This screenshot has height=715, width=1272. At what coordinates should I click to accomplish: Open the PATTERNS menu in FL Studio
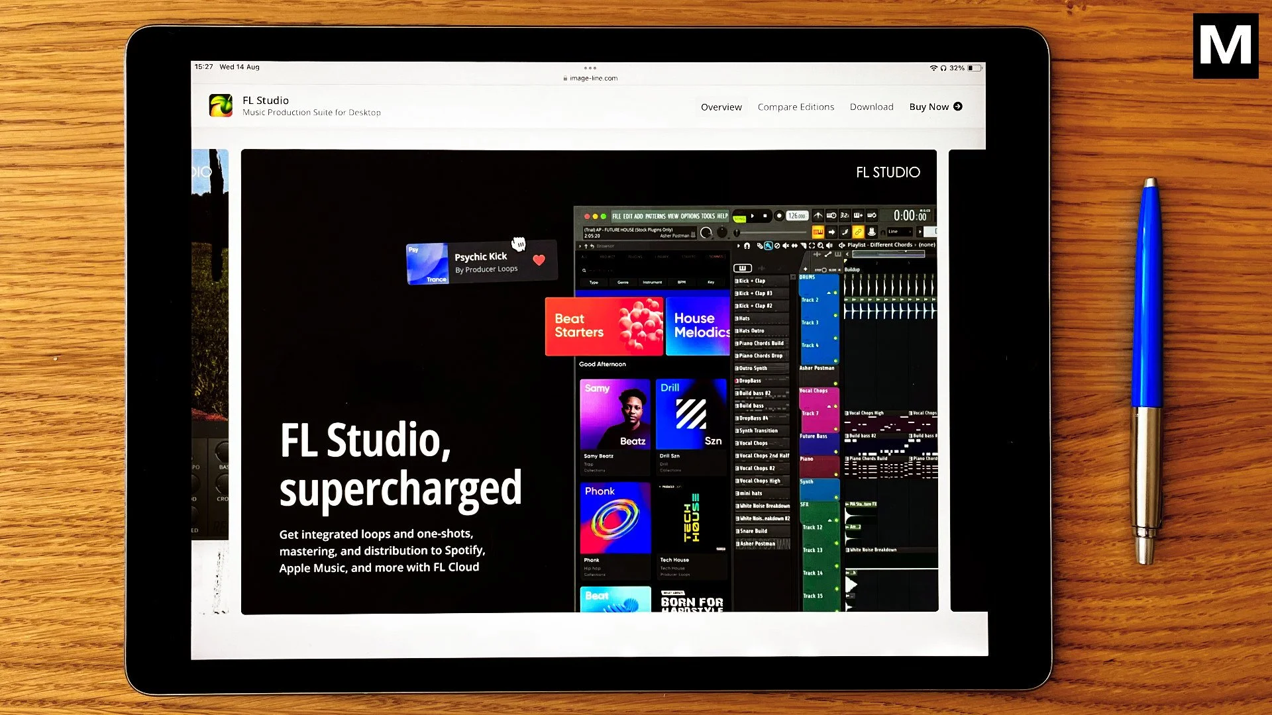click(x=655, y=216)
